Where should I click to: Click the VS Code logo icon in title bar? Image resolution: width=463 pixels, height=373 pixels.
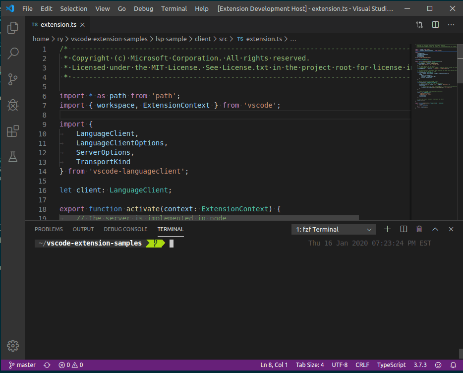[10, 8]
